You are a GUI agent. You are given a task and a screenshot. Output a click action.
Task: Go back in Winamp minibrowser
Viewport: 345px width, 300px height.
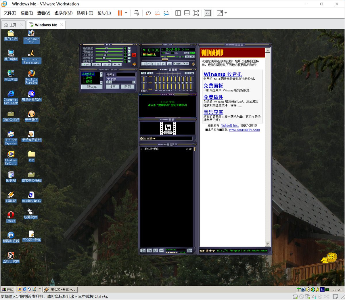tap(200, 251)
